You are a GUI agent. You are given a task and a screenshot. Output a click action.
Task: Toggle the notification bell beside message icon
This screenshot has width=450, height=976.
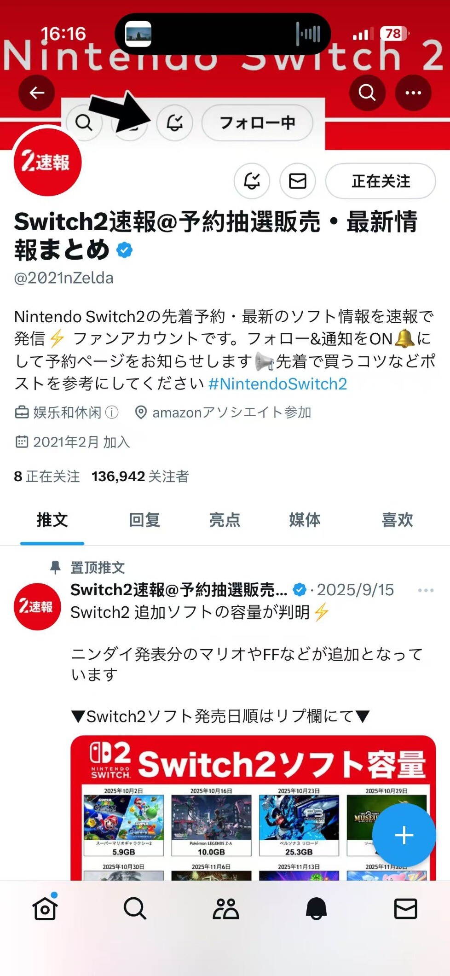(252, 181)
